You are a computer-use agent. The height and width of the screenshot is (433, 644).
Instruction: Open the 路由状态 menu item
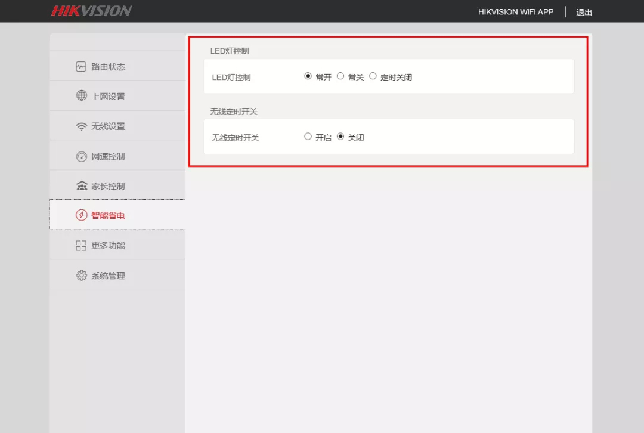click(108, 67)
